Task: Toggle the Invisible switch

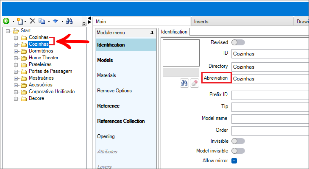Action: coord(238,141)
